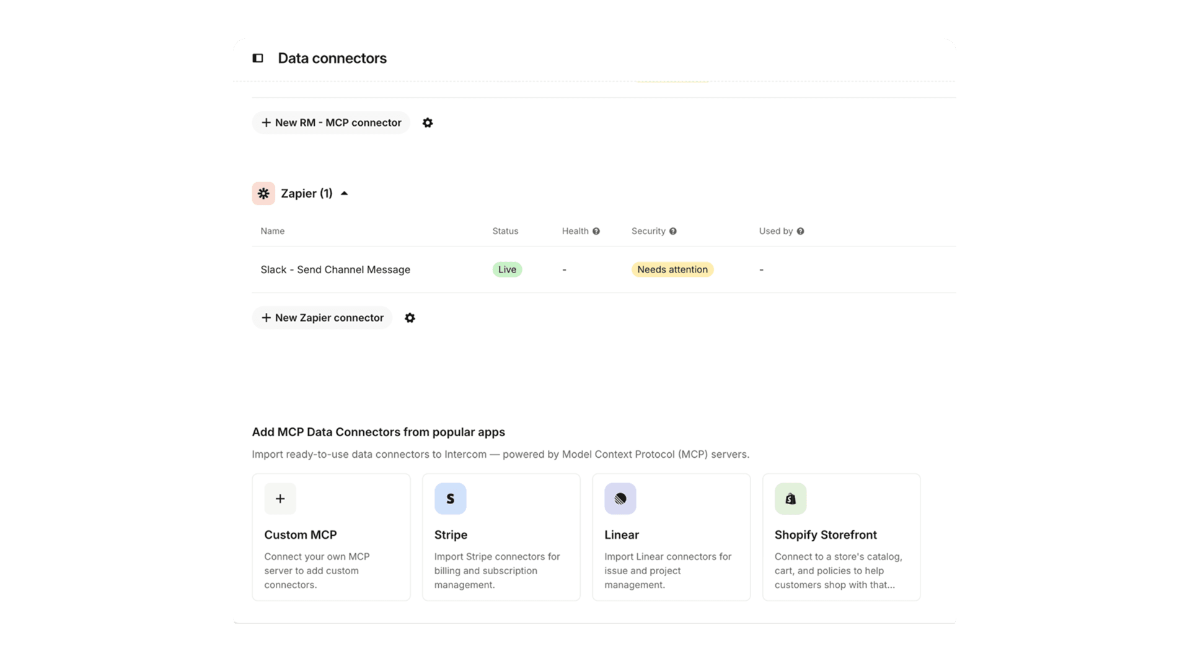The width and height of the screenshot is (1190, 669).
Task: Click the Stripe logo icon
Action: pos(451,499)
